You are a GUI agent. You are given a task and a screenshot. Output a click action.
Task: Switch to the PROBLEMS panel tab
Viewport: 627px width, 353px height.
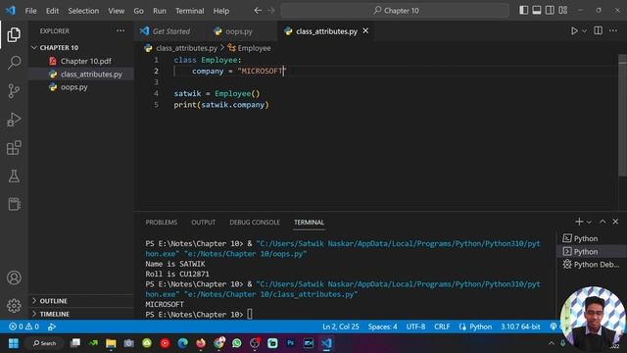coord(161,223)
